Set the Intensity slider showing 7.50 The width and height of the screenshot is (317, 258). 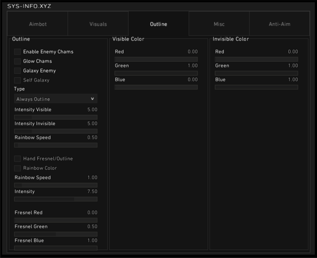click(56, 199)
